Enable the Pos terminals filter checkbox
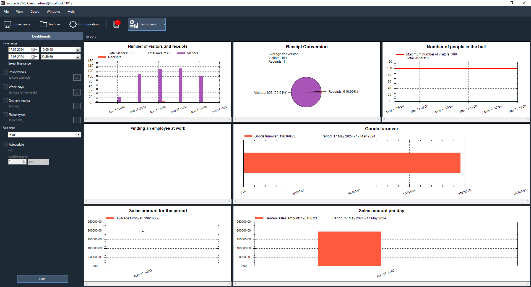Viewport: 531px width, 287px height. [5, 72]
